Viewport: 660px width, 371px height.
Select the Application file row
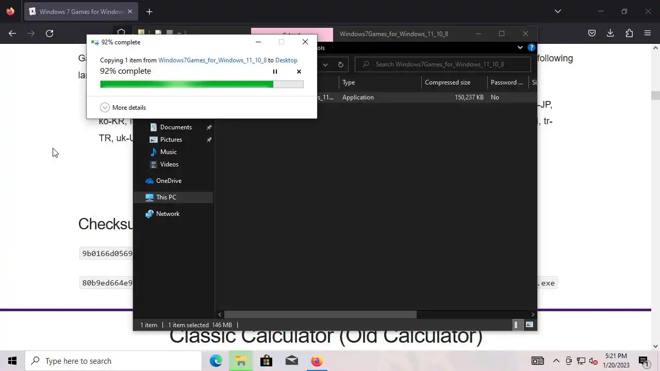coord(376,97)
